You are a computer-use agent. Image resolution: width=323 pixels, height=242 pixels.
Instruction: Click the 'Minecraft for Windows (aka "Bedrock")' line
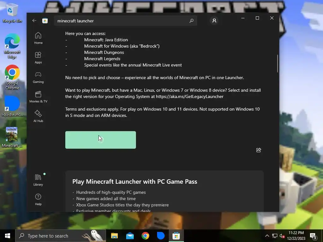point(122,46)
